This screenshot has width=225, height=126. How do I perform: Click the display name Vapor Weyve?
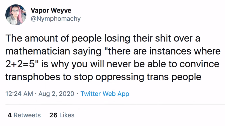51,10
